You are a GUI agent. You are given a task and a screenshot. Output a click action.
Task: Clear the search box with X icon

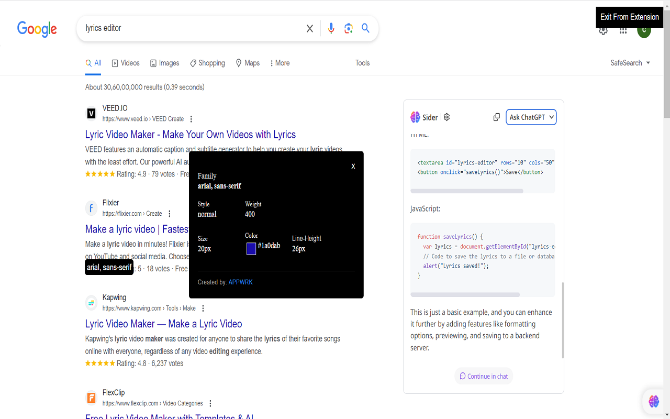pyautogui.click(x=310, y=28)
